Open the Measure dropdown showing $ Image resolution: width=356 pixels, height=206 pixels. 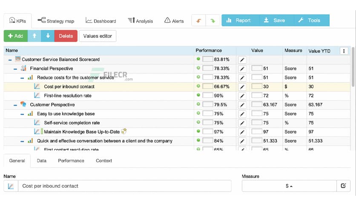click(289, 186)
